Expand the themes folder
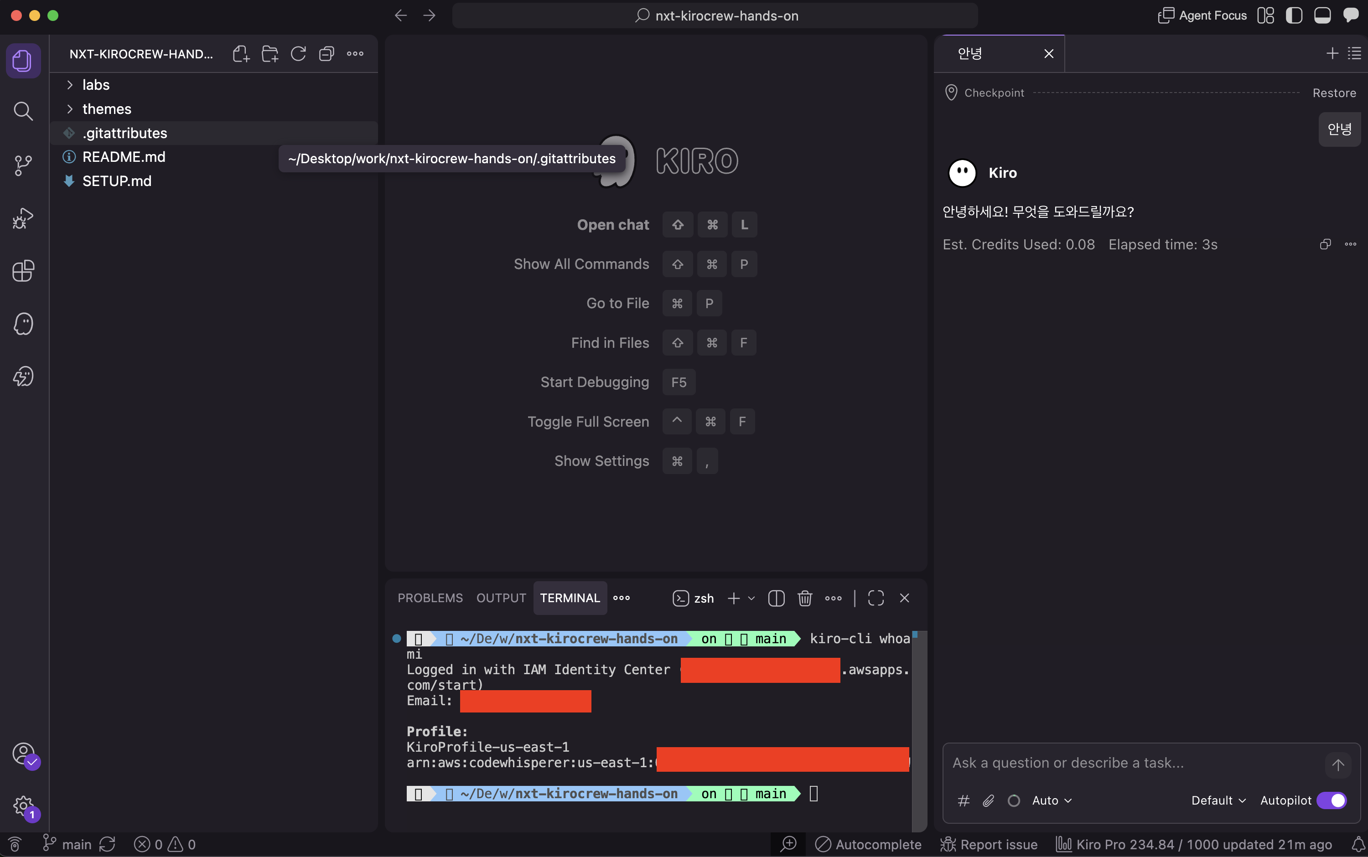Screen dimensions: 1368x857 point(214,109)
